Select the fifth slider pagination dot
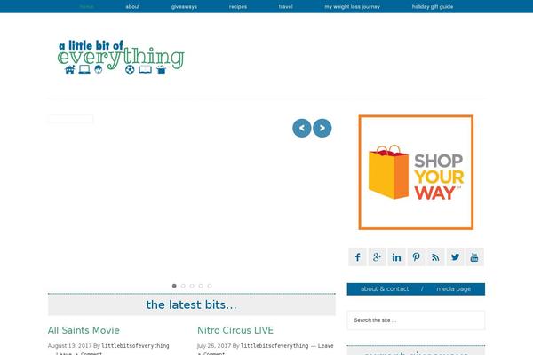 point(210,286)
